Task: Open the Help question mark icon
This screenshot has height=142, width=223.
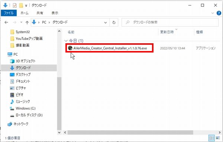Action: 219,13
